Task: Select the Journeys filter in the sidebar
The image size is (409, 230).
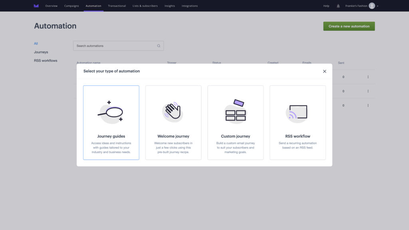Action: tap(41, 52)
